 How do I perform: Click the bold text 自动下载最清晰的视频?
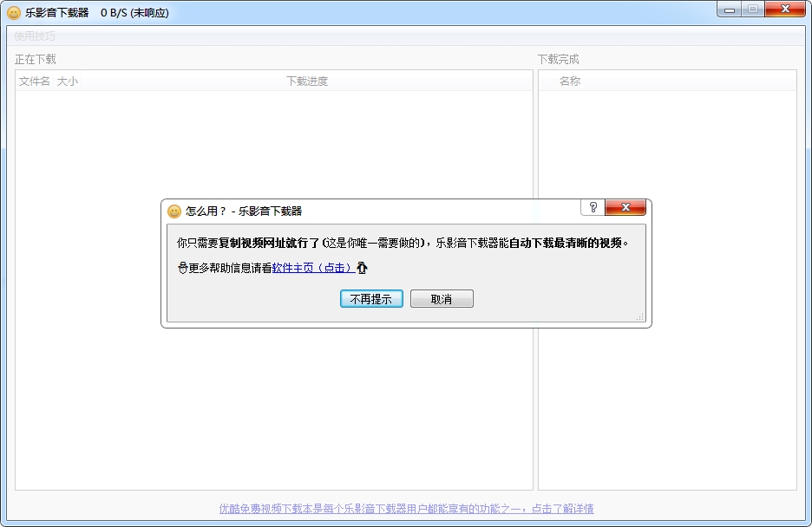coord(566,243)
